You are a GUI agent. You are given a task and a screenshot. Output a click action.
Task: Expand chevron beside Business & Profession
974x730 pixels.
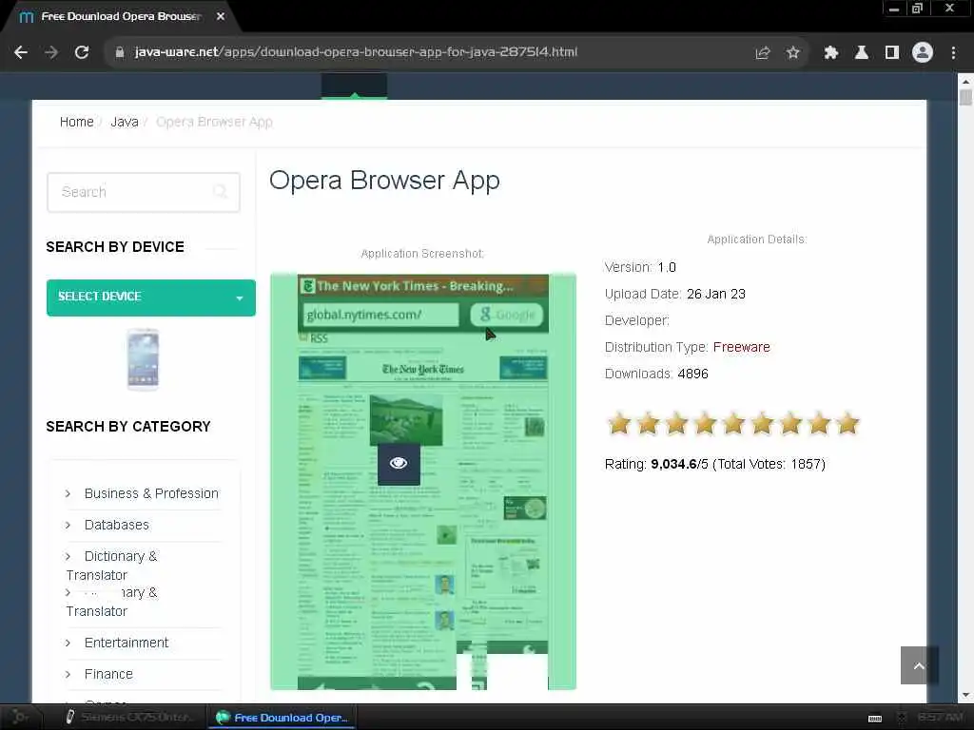click(68, 493)
